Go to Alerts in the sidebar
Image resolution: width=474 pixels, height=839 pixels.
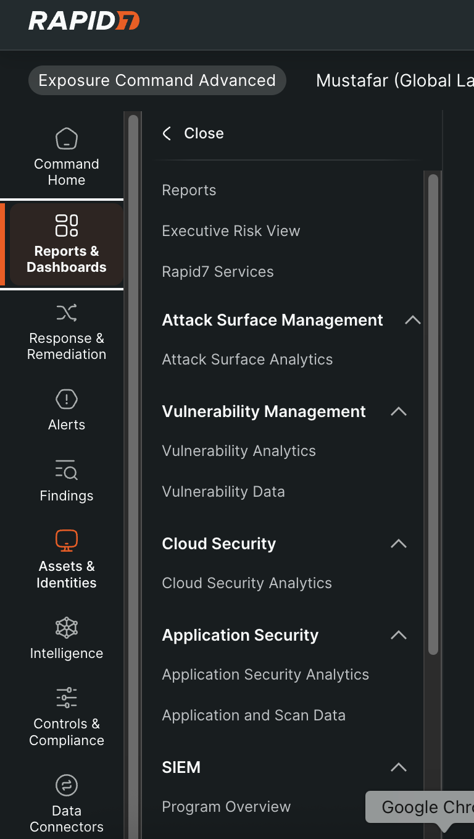coord(67,409)
